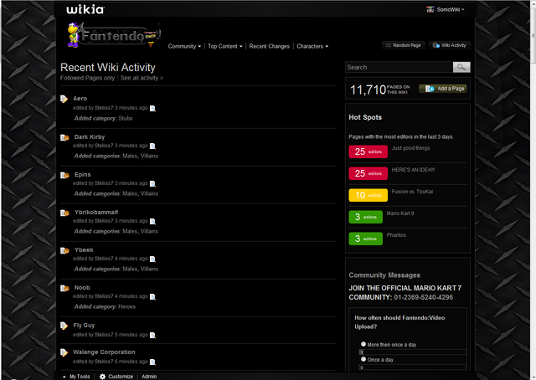The height and width of the screenshot is (380, 536).
Task: Select 'Once a day' poll option
Action: 363,359
